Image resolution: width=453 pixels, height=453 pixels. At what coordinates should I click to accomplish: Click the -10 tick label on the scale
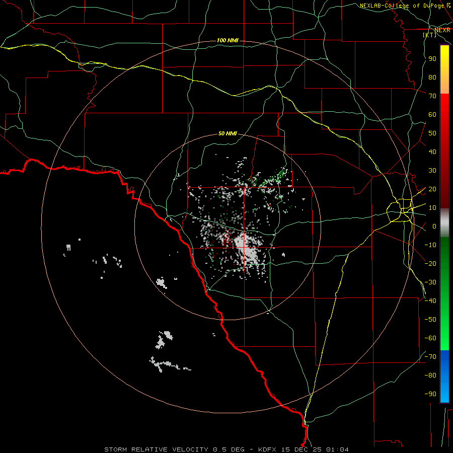click(430, 245)
